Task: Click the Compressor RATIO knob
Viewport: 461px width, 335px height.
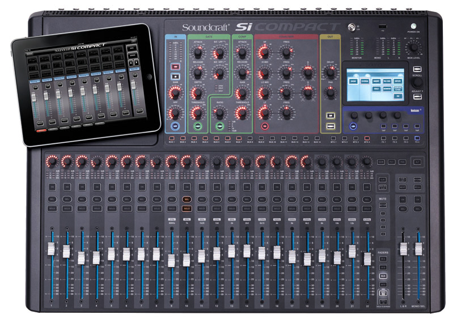Action: pos(219,113)
